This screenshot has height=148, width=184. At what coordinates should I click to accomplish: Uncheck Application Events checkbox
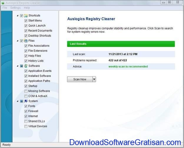point(26,71)
